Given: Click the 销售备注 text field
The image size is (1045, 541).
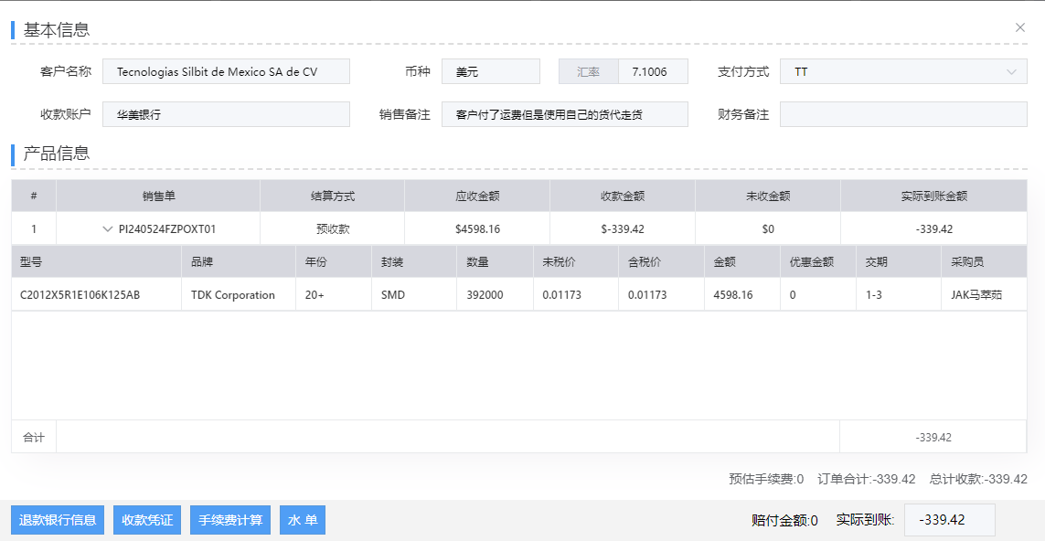Looking at the screenshot, I should click(x=564, y=114).
